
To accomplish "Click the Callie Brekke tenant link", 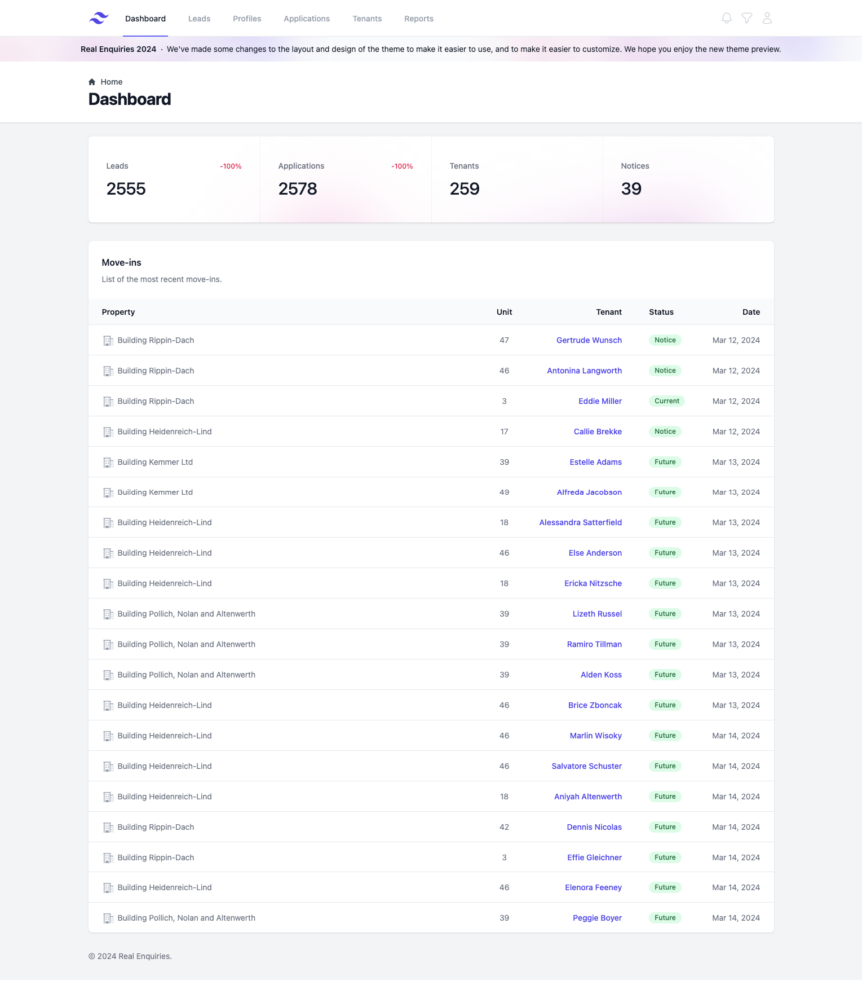I will tap(598, 432).
